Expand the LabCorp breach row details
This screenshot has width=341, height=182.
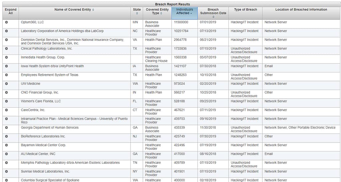(x=6, y=31)
